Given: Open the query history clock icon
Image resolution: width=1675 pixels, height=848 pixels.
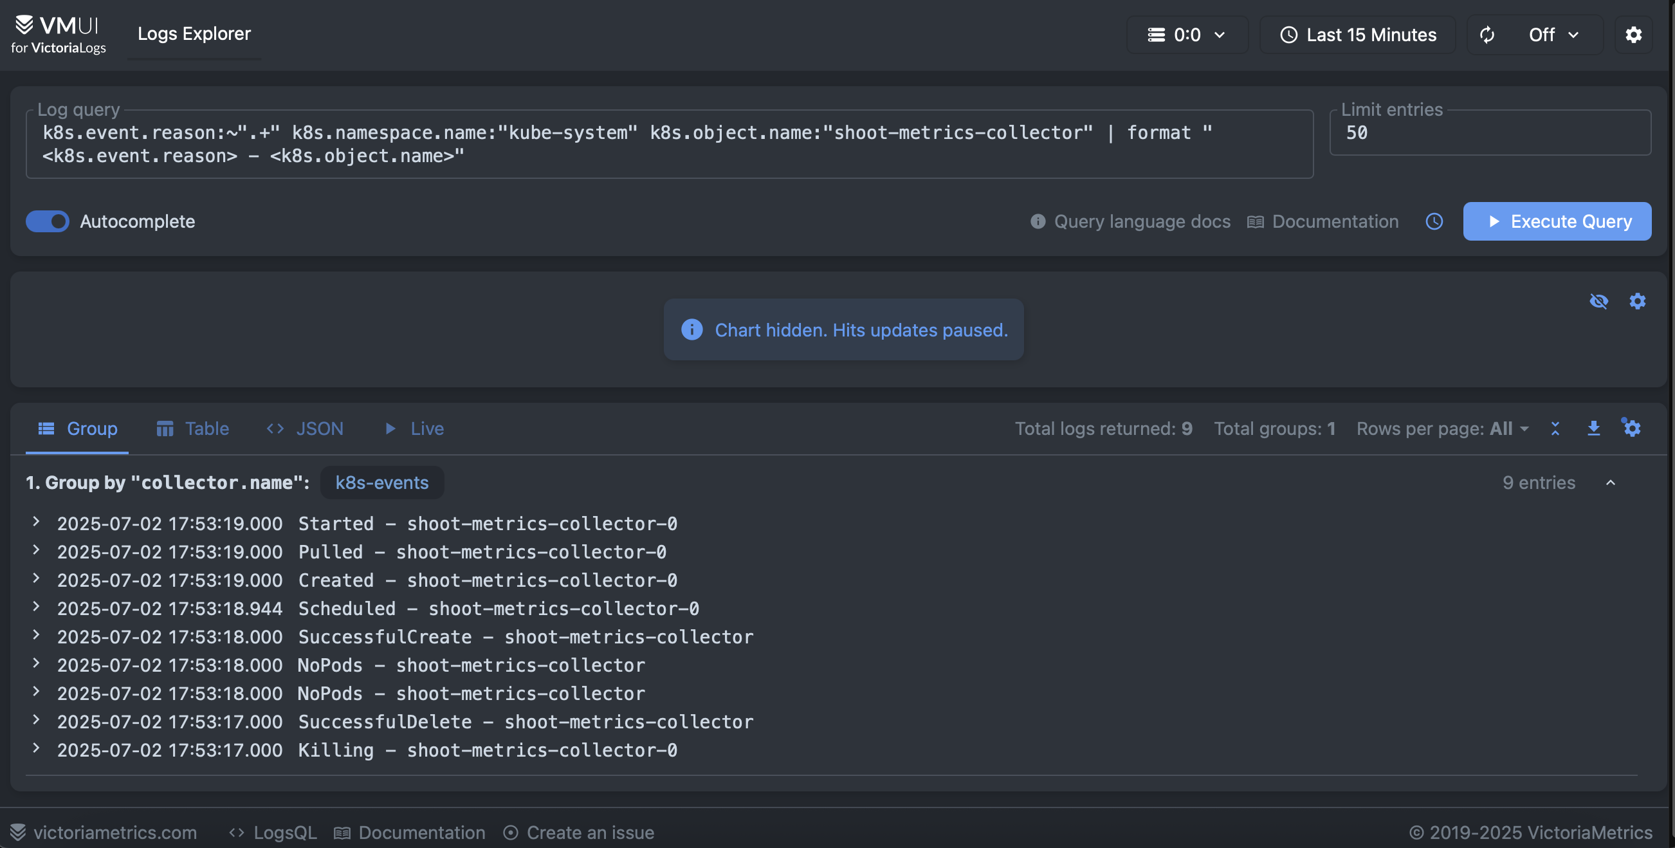Looking at the screenshot, I should click(1434, 221).
